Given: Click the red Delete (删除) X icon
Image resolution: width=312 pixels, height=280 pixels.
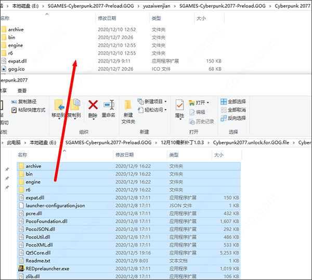Looking at the screenshot, I should [93, 105].
